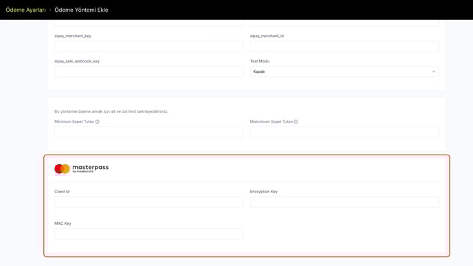Click the Ödeme Yöntemi Ekle breadcrumb title
This screenshot has width=473, height=266.
tap(81, 10)
